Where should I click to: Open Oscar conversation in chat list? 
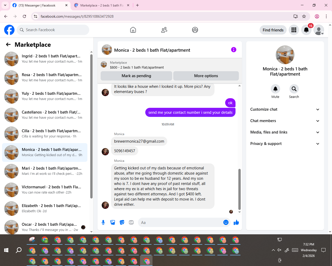[x=45, y=227]
